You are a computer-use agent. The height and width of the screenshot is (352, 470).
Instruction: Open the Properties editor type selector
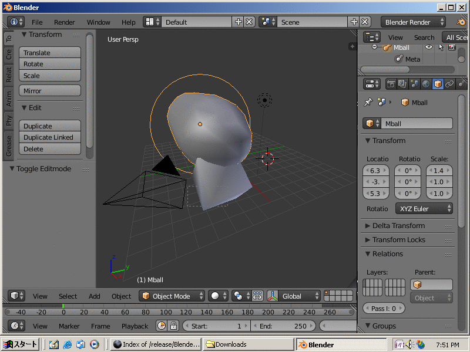click(x=372, y=84)
